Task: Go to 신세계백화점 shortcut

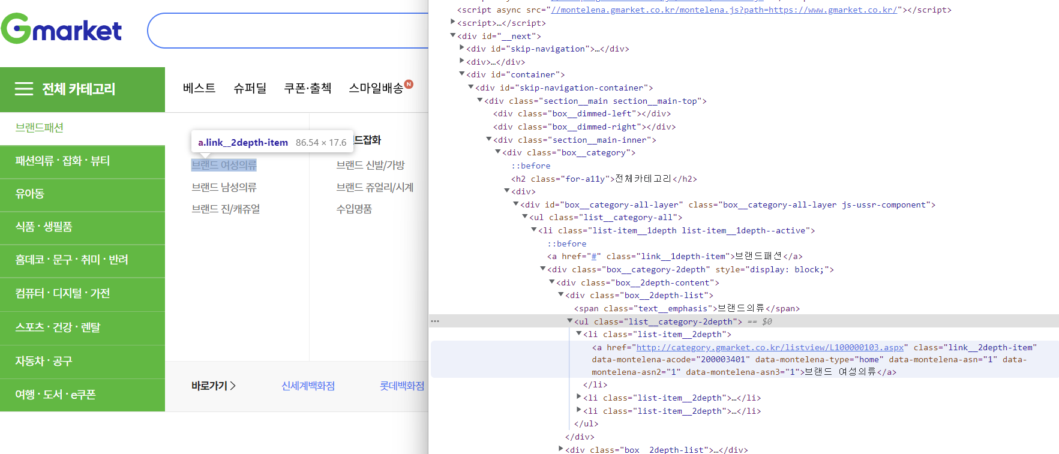Action: point(308,386)
